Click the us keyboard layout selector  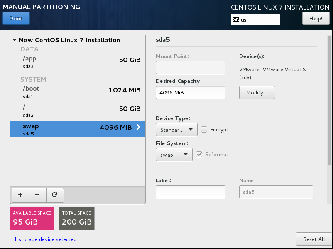[x=255, y=19]
